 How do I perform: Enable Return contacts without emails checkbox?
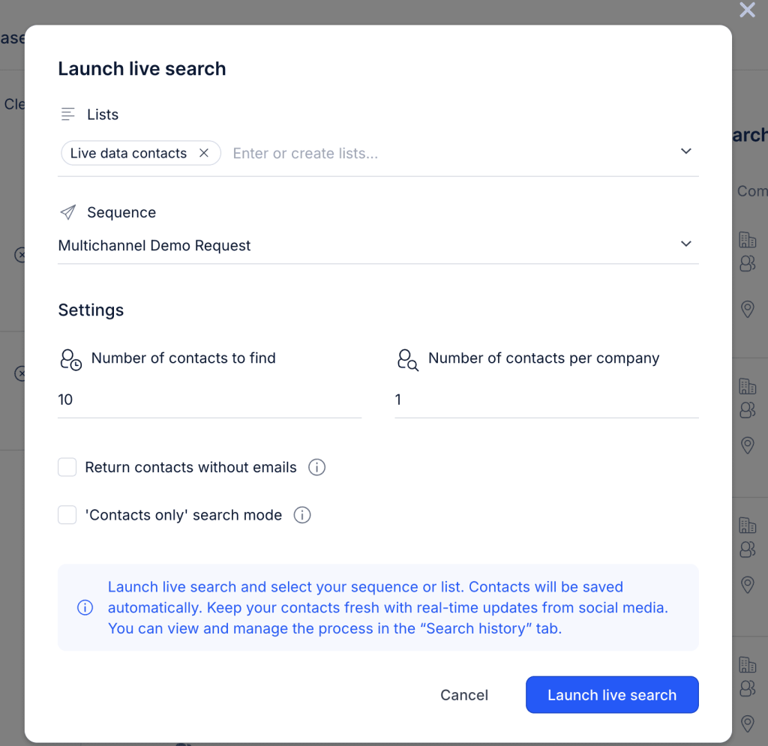(x=67, y=468)
